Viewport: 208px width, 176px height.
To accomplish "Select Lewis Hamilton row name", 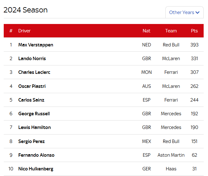I will click(x=35, y=127).
